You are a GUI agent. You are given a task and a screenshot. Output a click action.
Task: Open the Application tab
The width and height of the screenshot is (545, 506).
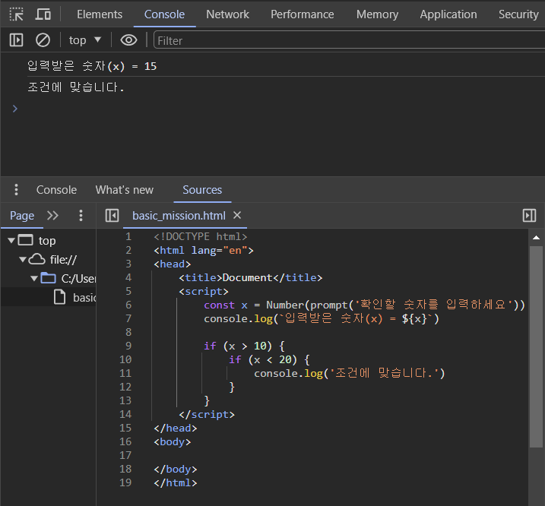[448, 14]
